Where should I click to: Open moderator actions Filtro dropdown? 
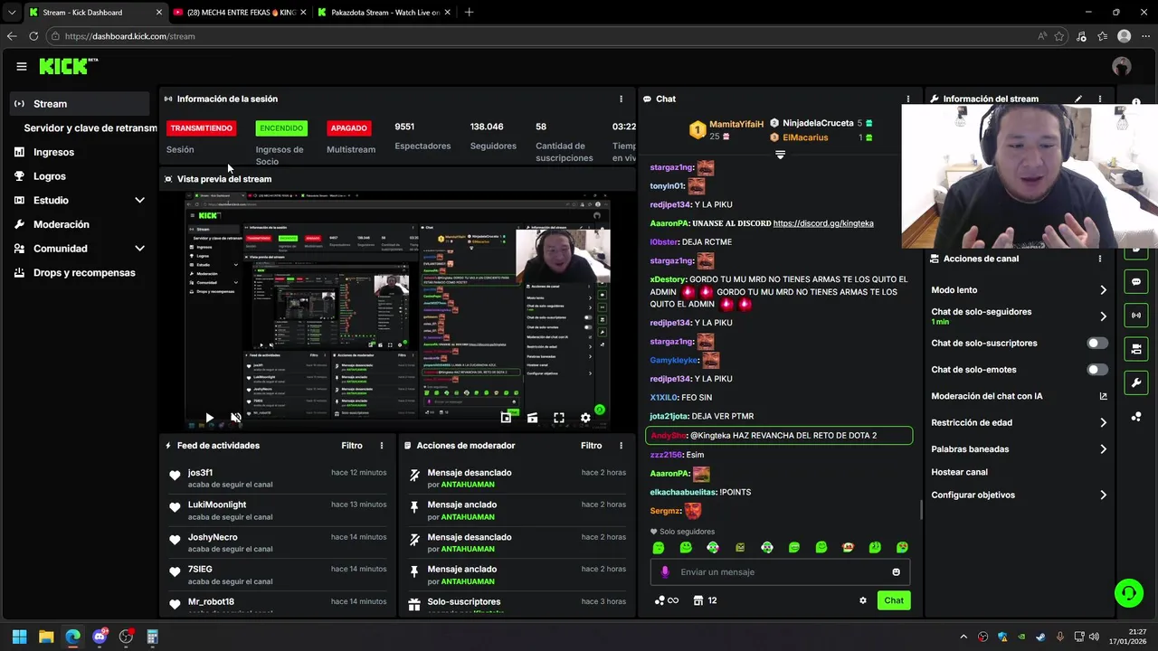pyautogui.click(x=591, y=446)
